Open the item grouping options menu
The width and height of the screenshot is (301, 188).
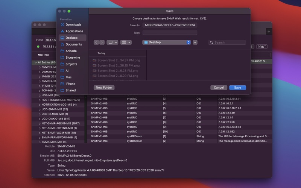pos(126,42)
